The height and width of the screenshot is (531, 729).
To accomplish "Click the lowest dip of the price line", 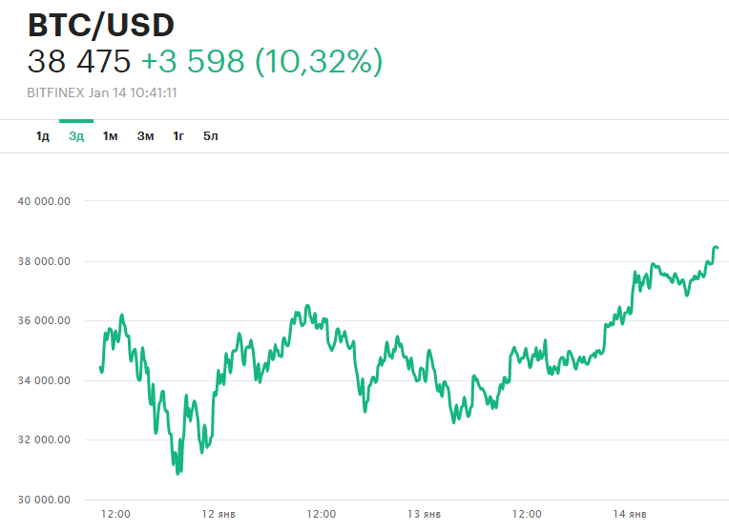I will pyautogui.click(x=177, y=472).
